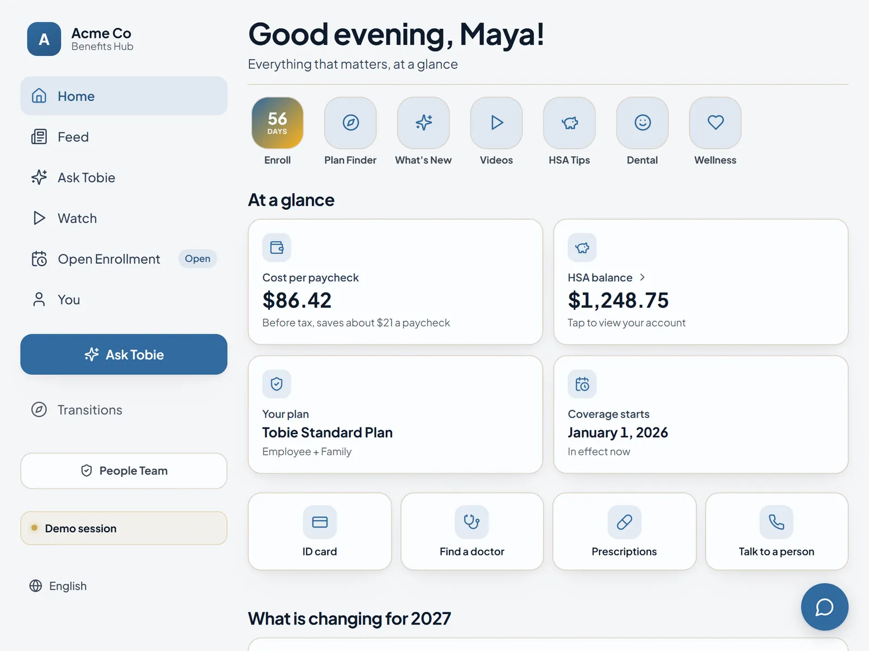Click the Demo session indicator
The image size is (869, 651).
tap(124, 528)
